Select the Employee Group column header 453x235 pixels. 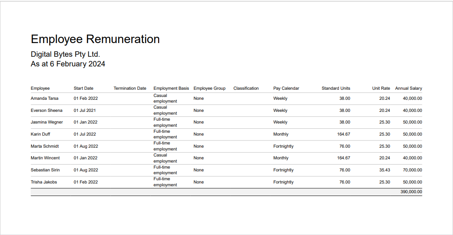tap(210, 89)
